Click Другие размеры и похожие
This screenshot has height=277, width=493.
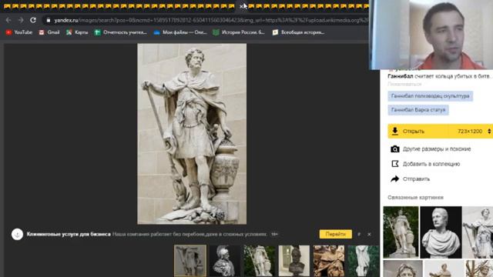[x=437, y=149]
